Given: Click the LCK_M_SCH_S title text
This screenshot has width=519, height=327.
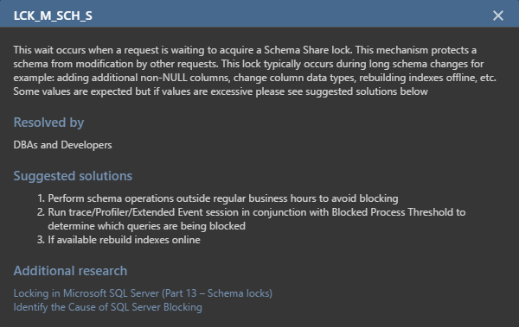Looking at the screenshot, I should point(53,16).
